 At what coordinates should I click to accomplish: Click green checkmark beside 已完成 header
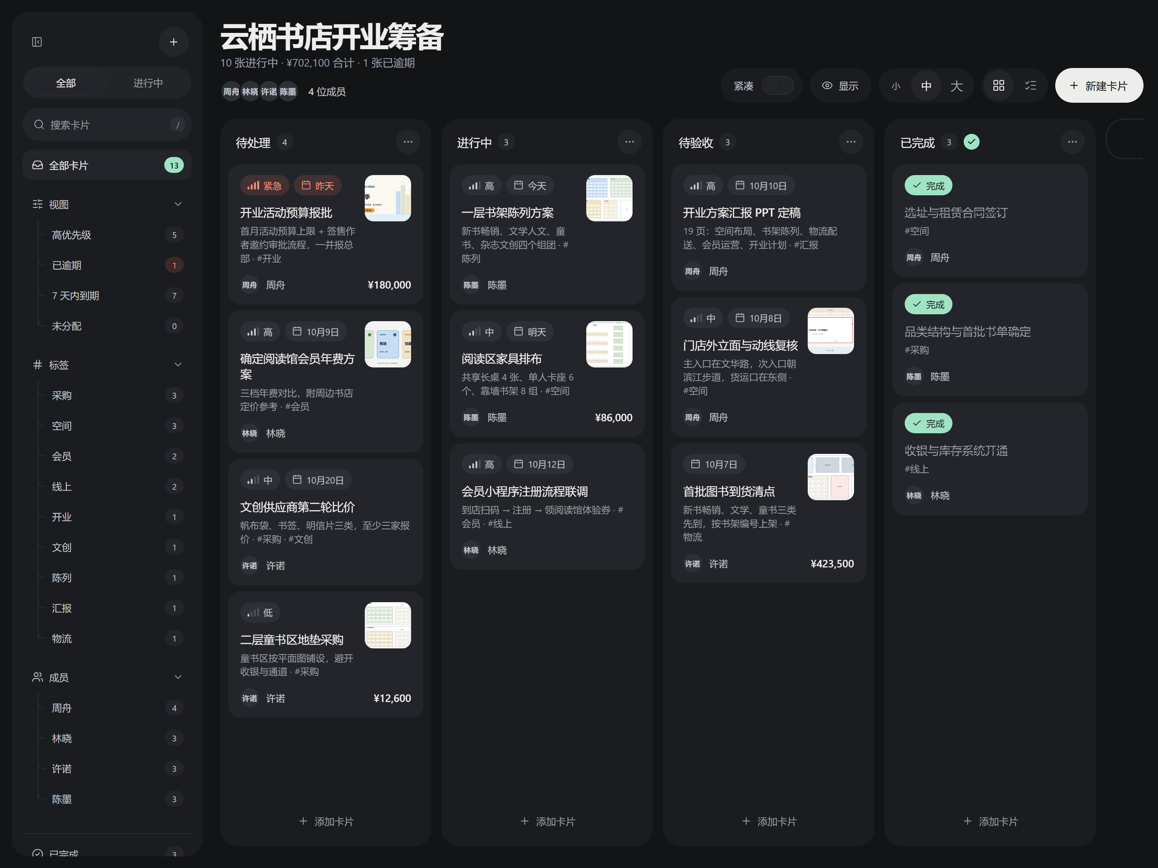click(972, 142)
